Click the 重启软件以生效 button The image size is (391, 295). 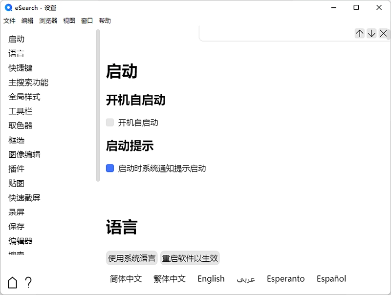pyautogui.click(x=190, y=258)
